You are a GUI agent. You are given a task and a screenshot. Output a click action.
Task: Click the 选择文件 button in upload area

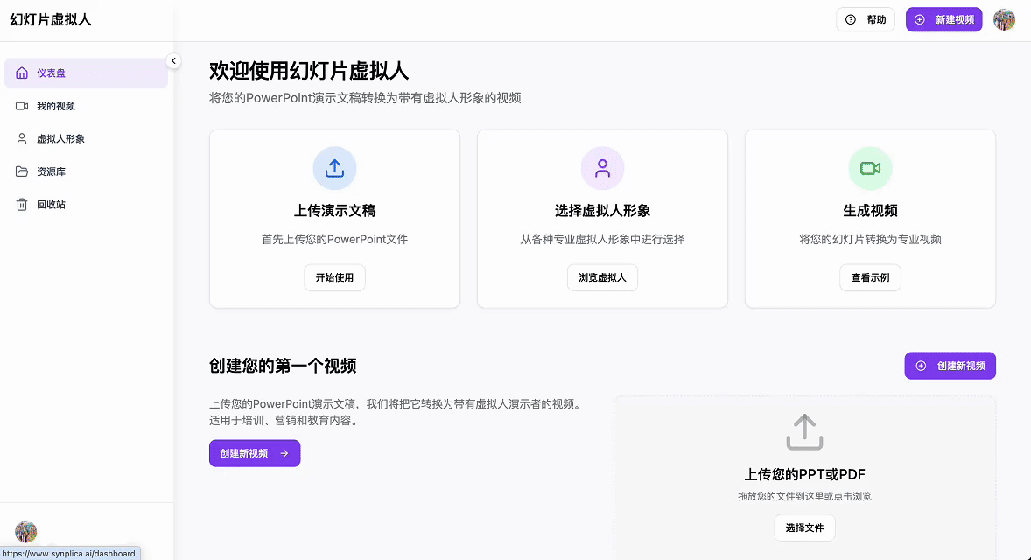pos(804,528)
